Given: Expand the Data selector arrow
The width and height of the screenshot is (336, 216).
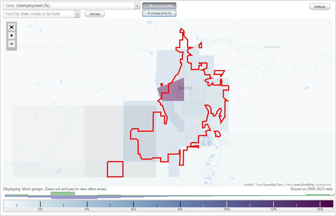Looking at the screenshot, I should pos(137,5).
